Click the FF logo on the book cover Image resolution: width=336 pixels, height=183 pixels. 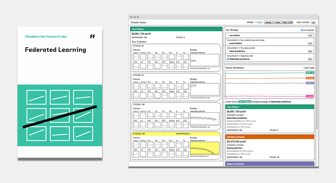(92, 36)
